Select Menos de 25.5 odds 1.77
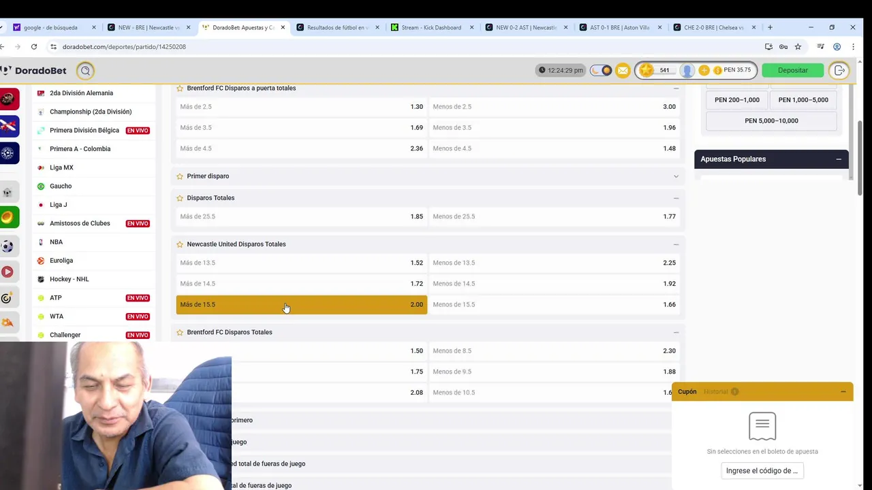The width and height of the screenshot is (872, 490). (554, 216)
